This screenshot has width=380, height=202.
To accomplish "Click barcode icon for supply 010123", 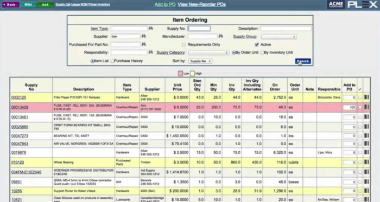I will pyautogui.click(x=366, y=162).
